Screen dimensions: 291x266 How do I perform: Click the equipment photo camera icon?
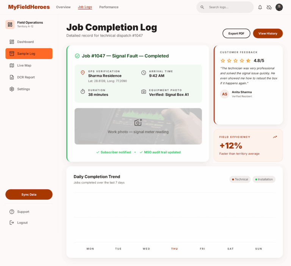click(x=144, y=92)
